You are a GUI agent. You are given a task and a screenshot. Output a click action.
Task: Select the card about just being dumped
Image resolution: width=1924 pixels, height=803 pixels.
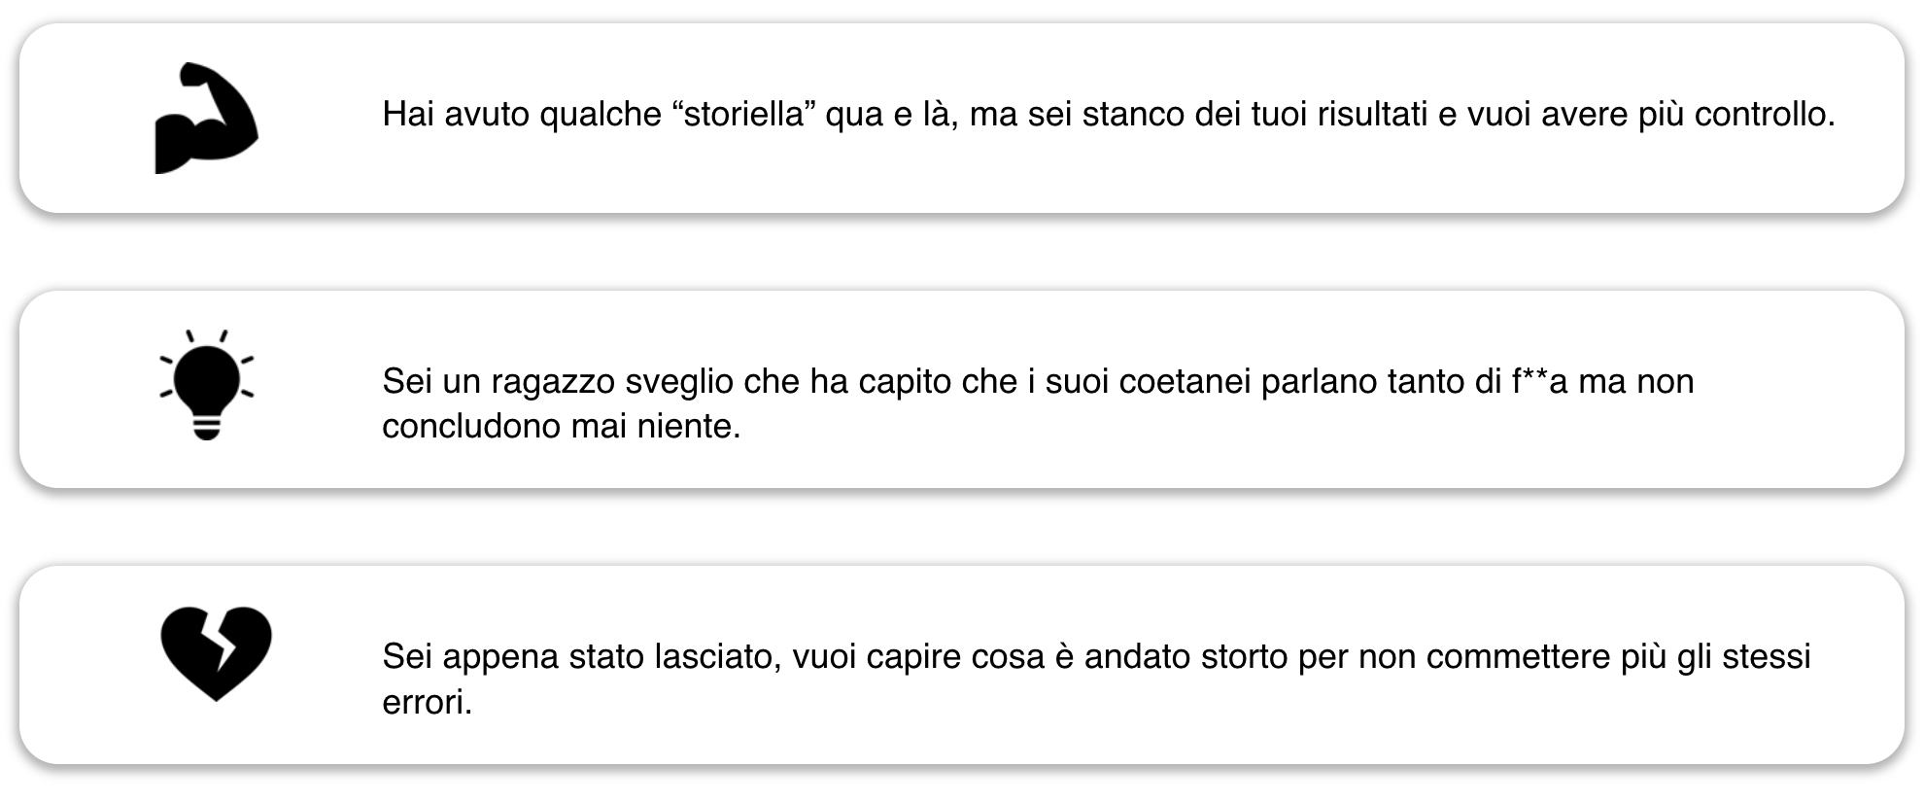pyautogui.click(x=962, y=665)
